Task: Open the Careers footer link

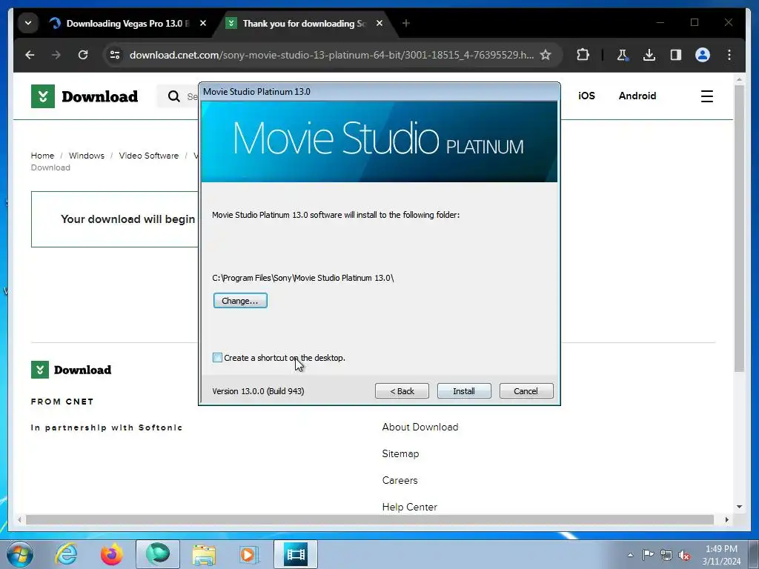Action: tap(400, 480)
